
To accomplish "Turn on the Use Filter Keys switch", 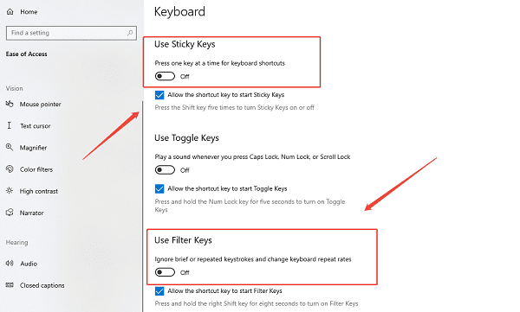I will [x=165, y=272].
